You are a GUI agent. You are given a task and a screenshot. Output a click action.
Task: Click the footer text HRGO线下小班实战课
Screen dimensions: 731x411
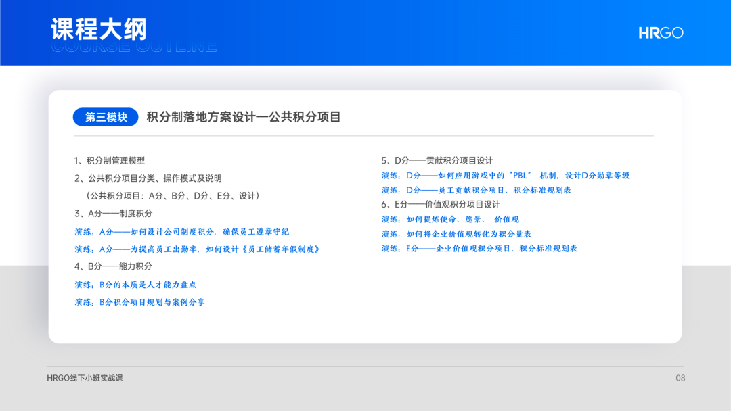85,378
